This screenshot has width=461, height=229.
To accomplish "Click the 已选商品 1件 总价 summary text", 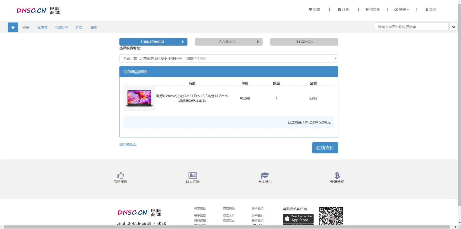I will tap(309, 122).
